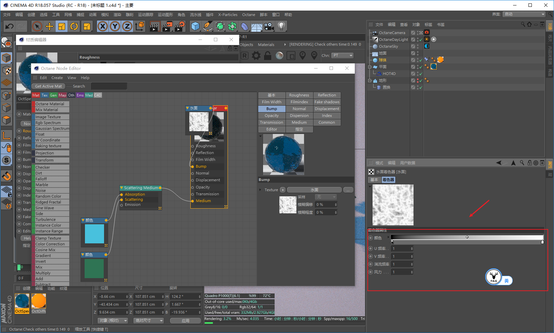The width and height of the screenshot is (554, 333).
Task: Open the Chn PT dropdown
Action: click(342, 56)
